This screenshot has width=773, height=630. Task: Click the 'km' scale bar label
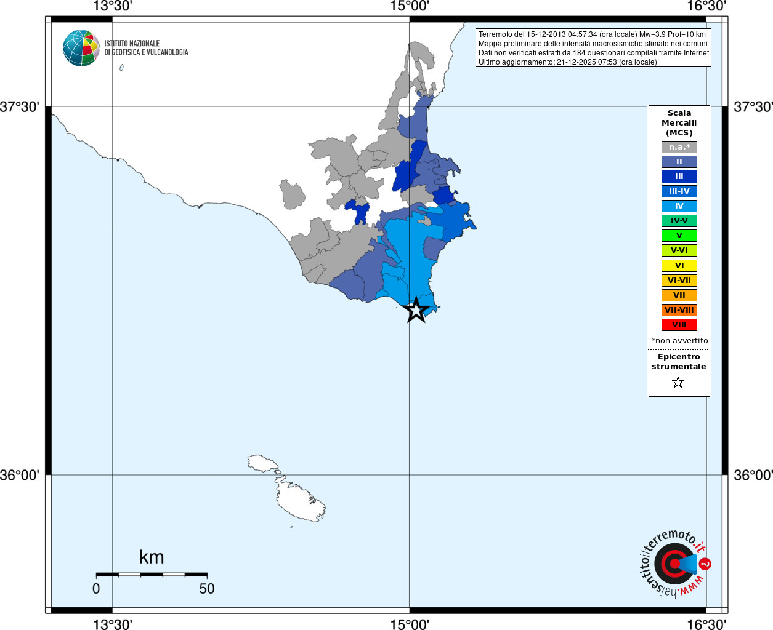pos(152,557)
